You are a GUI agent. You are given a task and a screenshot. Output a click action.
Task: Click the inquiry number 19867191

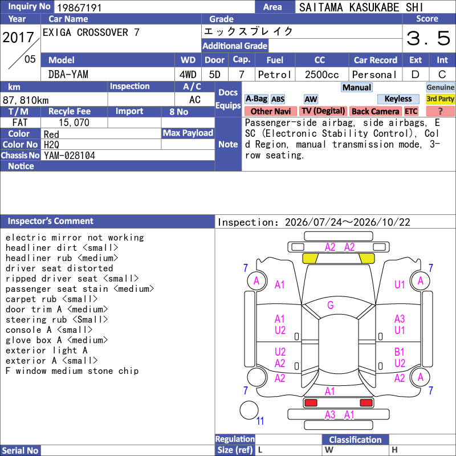point(79,7)
